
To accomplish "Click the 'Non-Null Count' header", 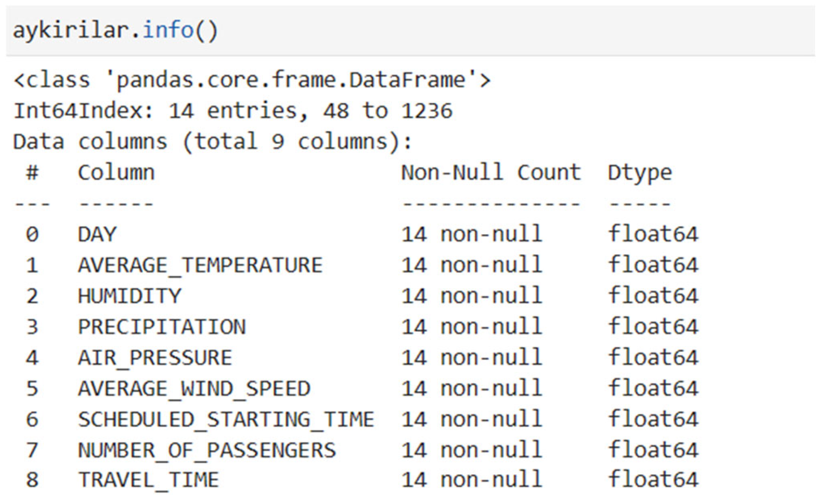I will point(491,173).
